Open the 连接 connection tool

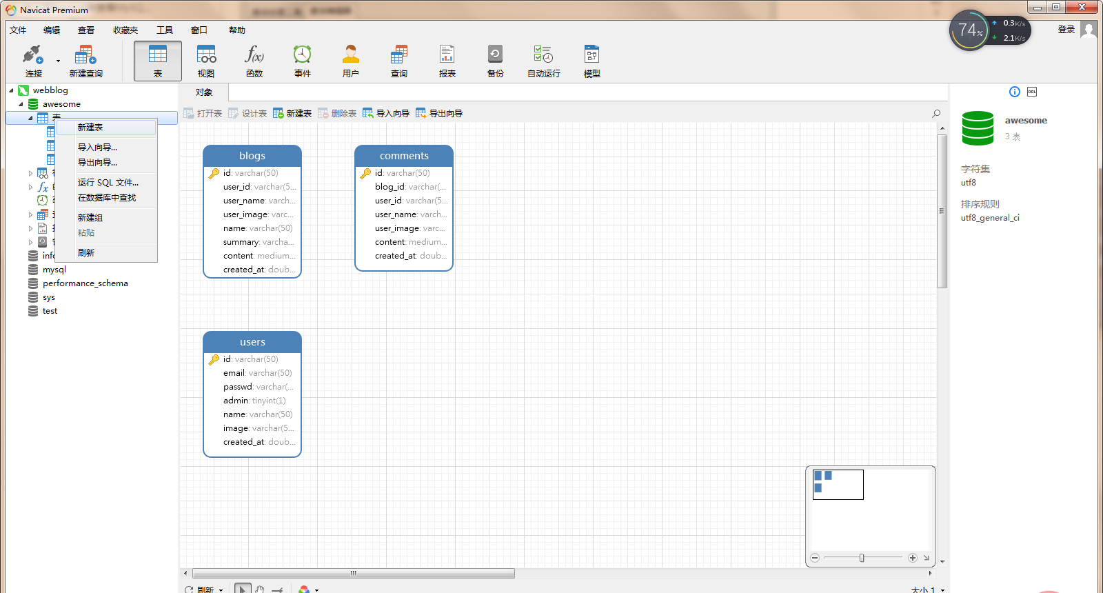pos(33,61)
